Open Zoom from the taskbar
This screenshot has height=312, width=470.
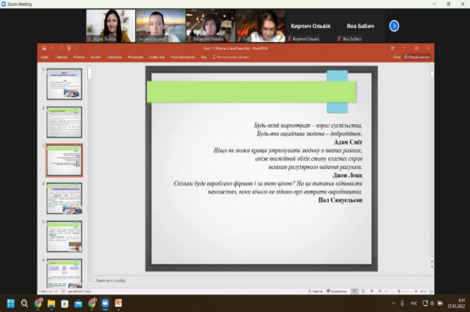(104, 302)
